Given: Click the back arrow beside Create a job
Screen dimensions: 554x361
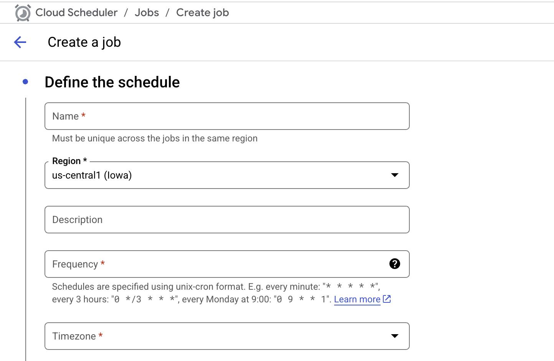Looking at the screenshot, I should click(x=20, y=42).
